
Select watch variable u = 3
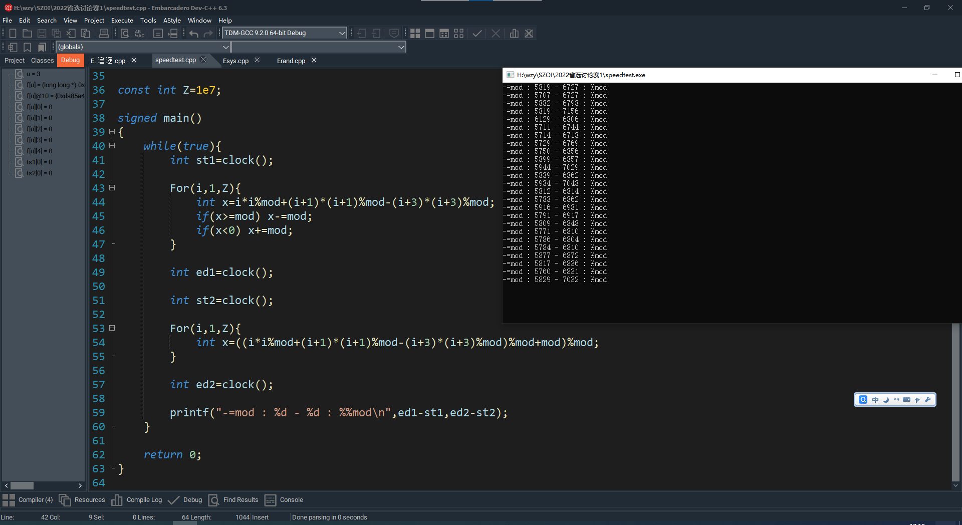point(33,74)
